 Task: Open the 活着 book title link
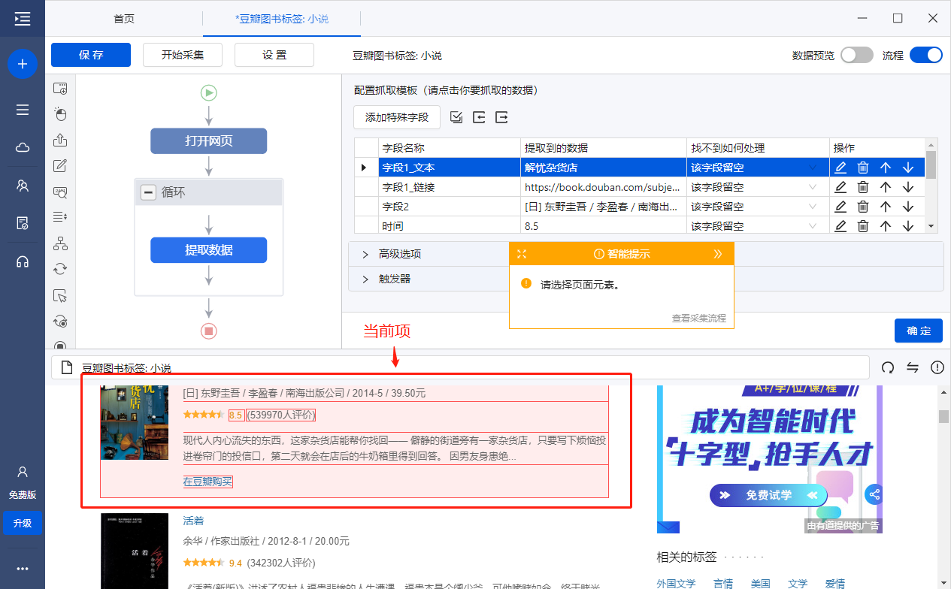tap(193, 521)
